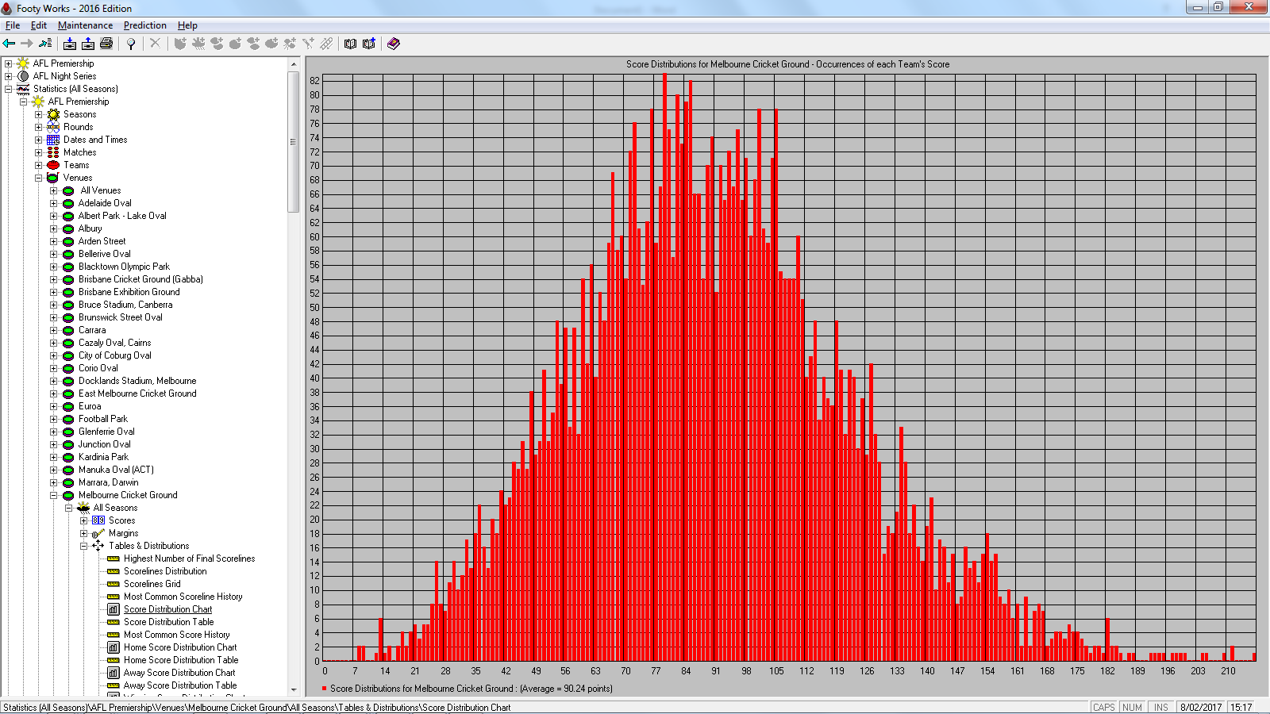
Task: Click the first open book toolbar icon
Action: pyautogui.click(x=350, y=44)
